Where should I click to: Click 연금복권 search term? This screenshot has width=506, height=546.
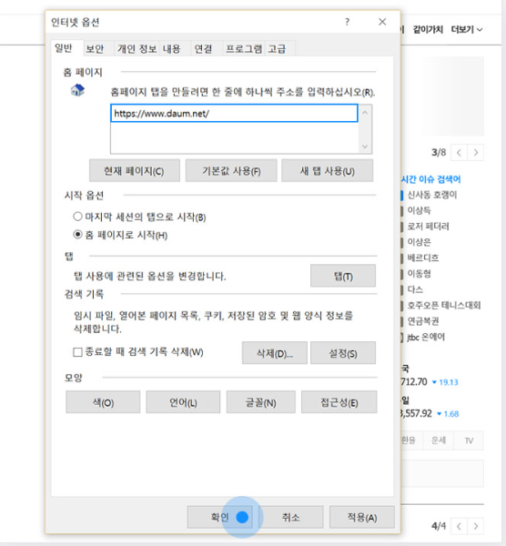pyautogui.click(x=423, y=321)
